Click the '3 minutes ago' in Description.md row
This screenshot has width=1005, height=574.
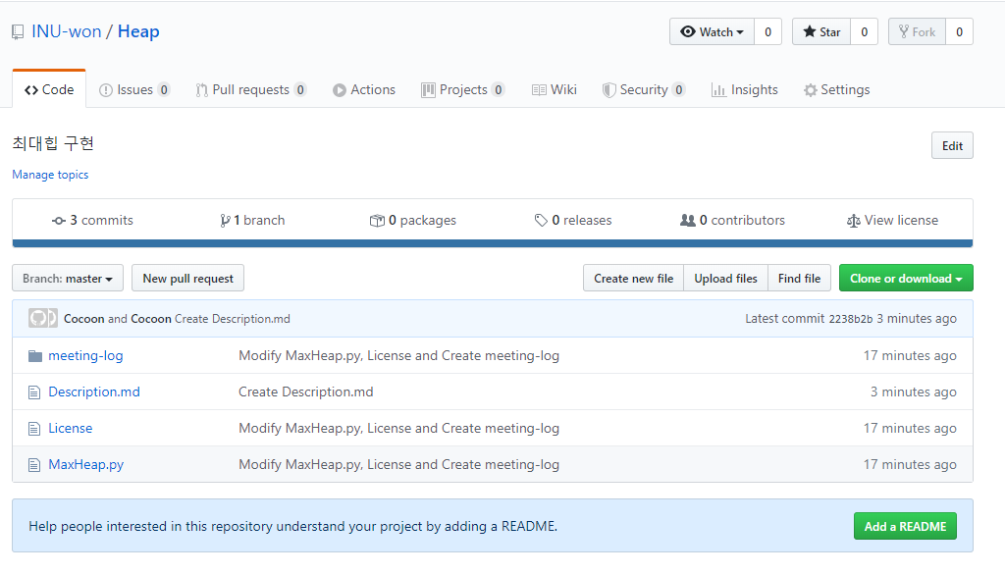click(x=914, y=392)
